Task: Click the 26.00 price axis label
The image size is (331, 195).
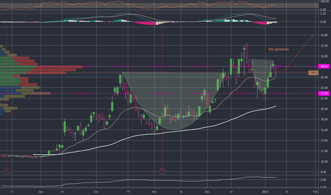Action: coord(324,77)
